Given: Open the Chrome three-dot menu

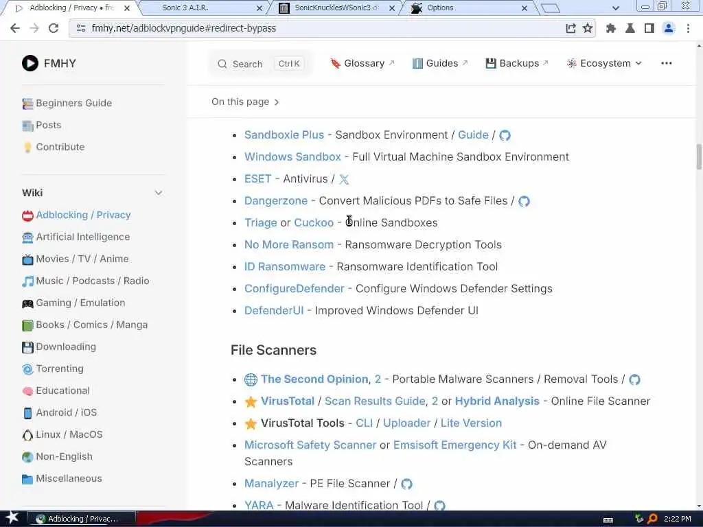Looking at the screenshot, I should [688, 28].
